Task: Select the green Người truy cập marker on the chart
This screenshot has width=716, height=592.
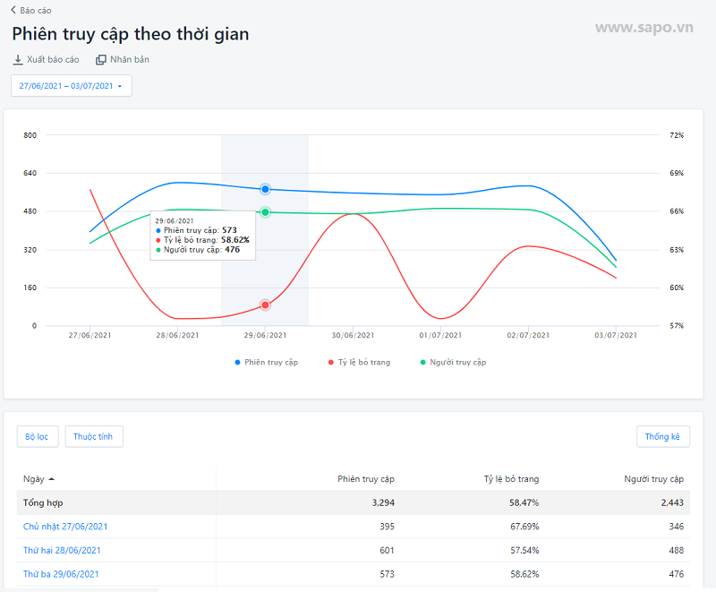Action: click(263, 212)
